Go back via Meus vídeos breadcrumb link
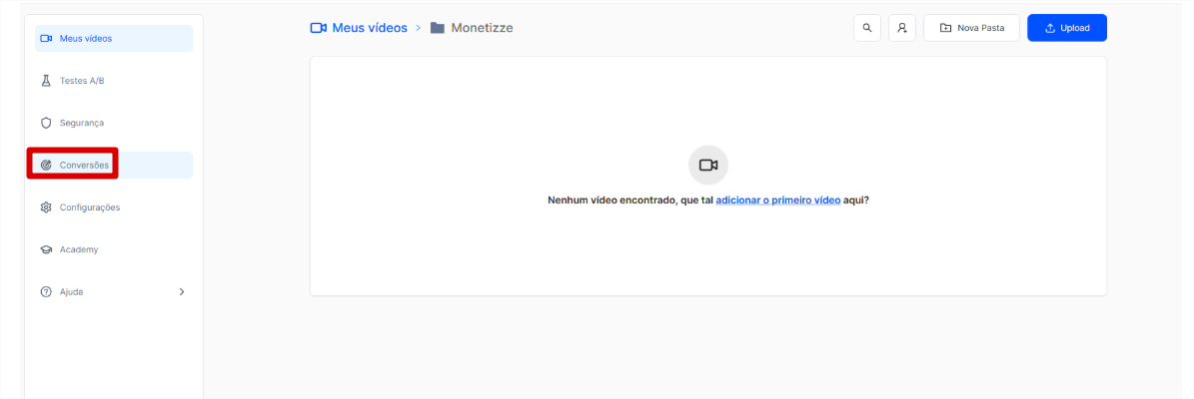Screen dimensions: 1194x399 click(x=369, y=28)
